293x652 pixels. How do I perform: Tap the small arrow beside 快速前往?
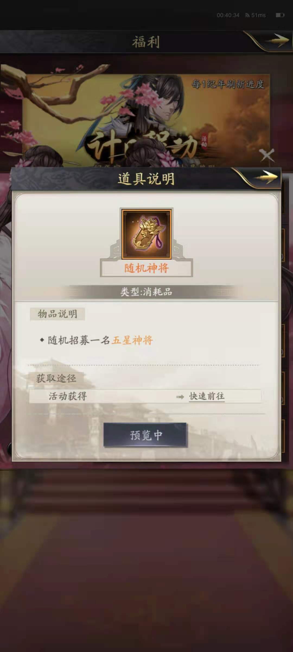[x=180, y=397]
